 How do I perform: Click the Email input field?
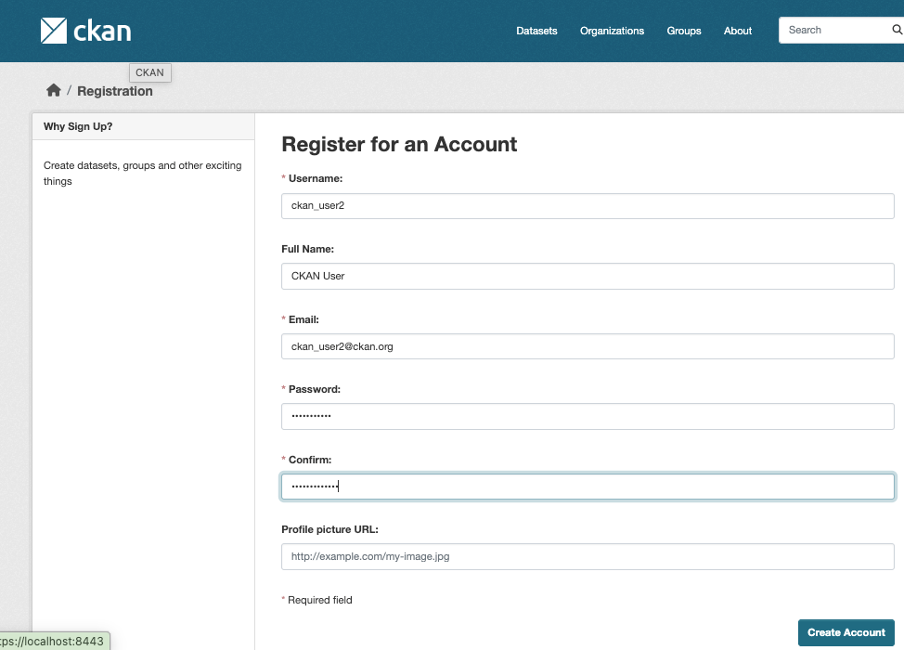coord(588,346)
